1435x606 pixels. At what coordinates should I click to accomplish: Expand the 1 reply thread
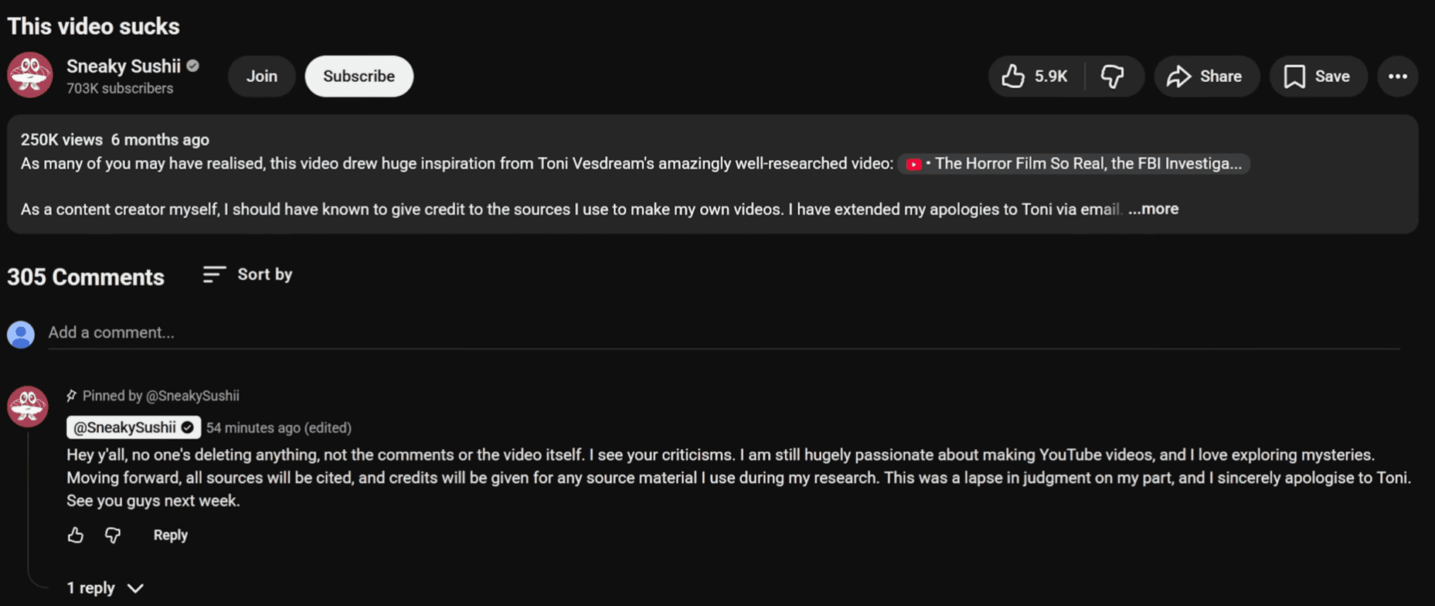[105, 588]
